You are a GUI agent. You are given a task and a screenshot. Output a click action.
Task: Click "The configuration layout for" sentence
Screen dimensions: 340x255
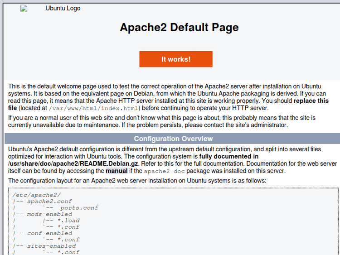(x=137, y=181)
